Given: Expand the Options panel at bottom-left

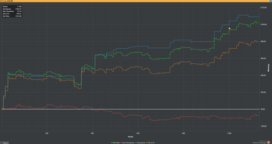Looking at the screenshot, I should (5, 143).
